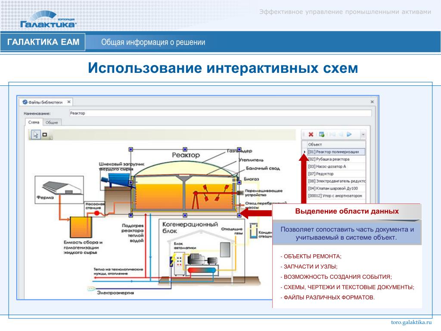
Task: Click the Электроэнергия label at scheme bottom
Action: tap(115, 293)
